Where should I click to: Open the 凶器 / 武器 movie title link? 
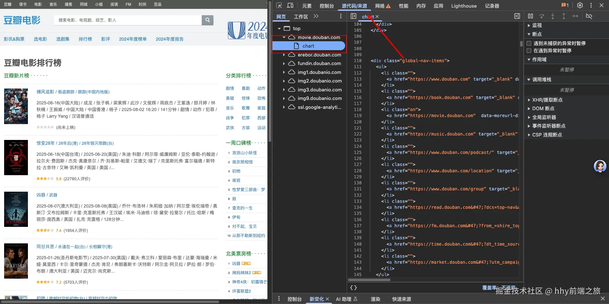tap(47, 195)
